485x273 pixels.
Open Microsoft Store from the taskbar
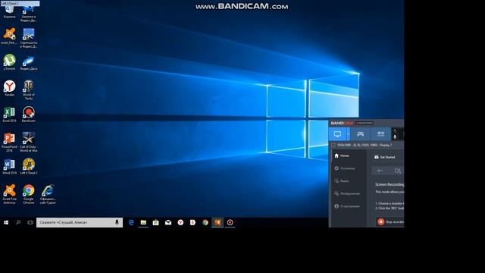click(x=155, y=222)
